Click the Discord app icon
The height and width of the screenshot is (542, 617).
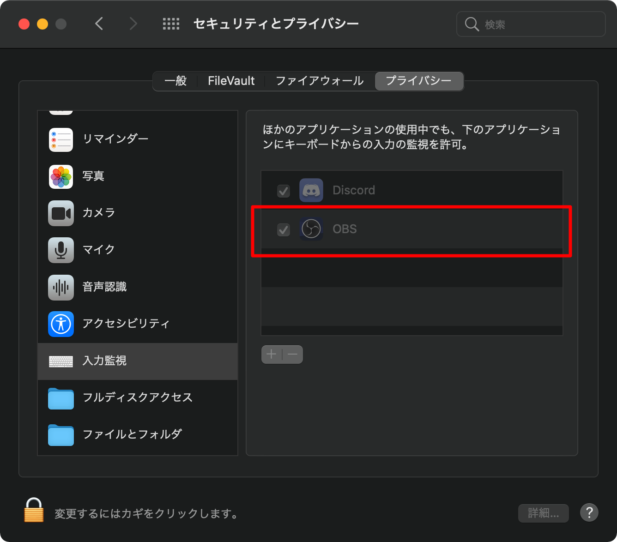311,190
